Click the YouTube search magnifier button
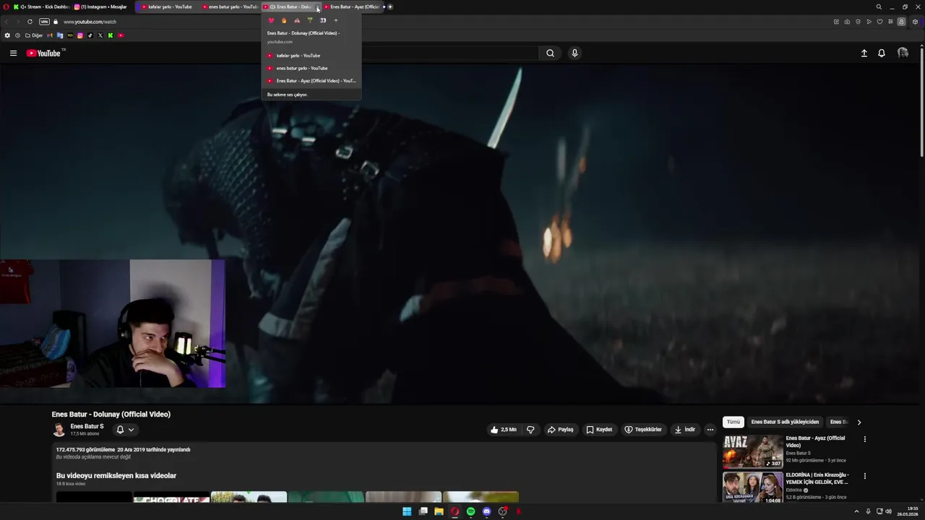Viewport: 925px width, 520px height. click(550, 53)
